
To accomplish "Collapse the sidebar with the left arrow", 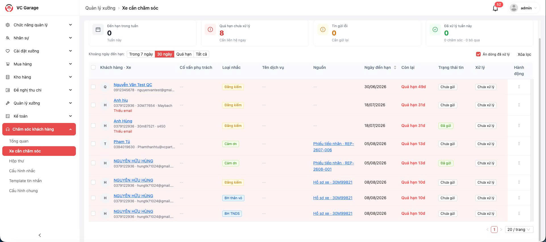I will pos(40,235).
